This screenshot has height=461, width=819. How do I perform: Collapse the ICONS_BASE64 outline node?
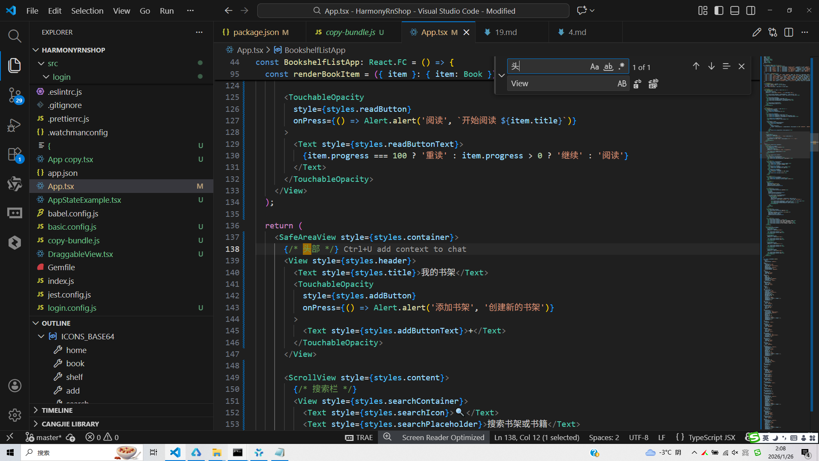41,336
